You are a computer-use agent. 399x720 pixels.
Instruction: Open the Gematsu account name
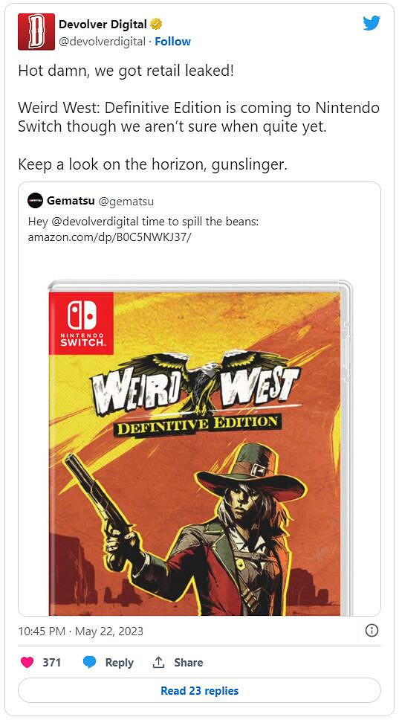(x=71, y=200)
